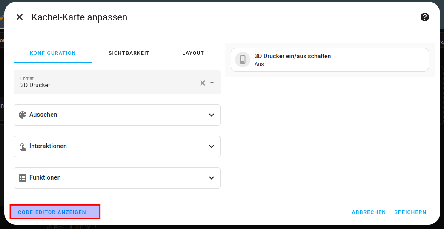444x229 pixels.
Task: Toggle the 3D Drucker preview tile icon
Action: tap(243, 60)
